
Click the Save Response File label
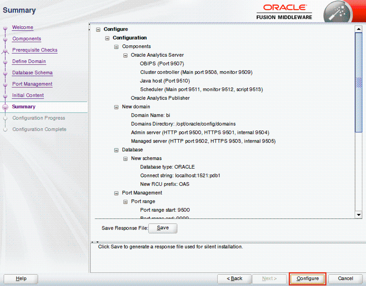coord(125,228)
